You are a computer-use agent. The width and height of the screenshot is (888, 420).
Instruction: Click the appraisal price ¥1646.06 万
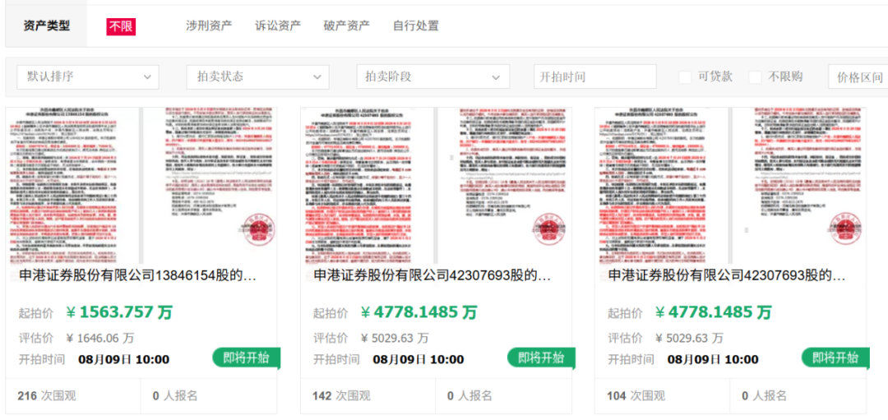point(99,339)
